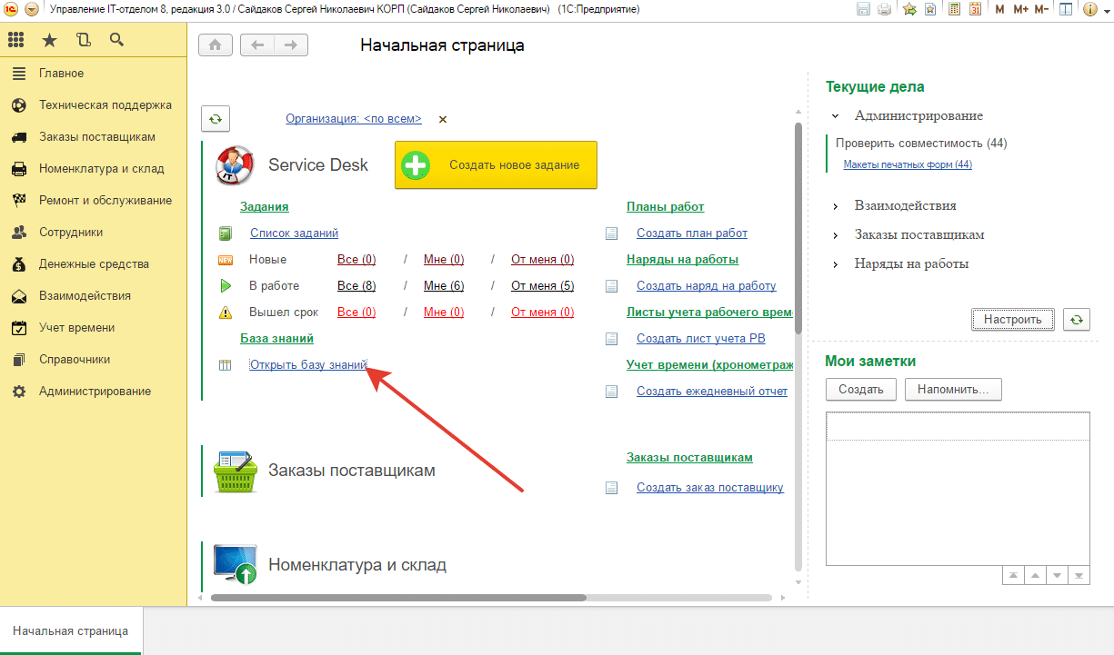The height and width of the screenshot is (655, 1114).
Task: Click Создать лист учета РВ link
Action: tap(701, 338)
